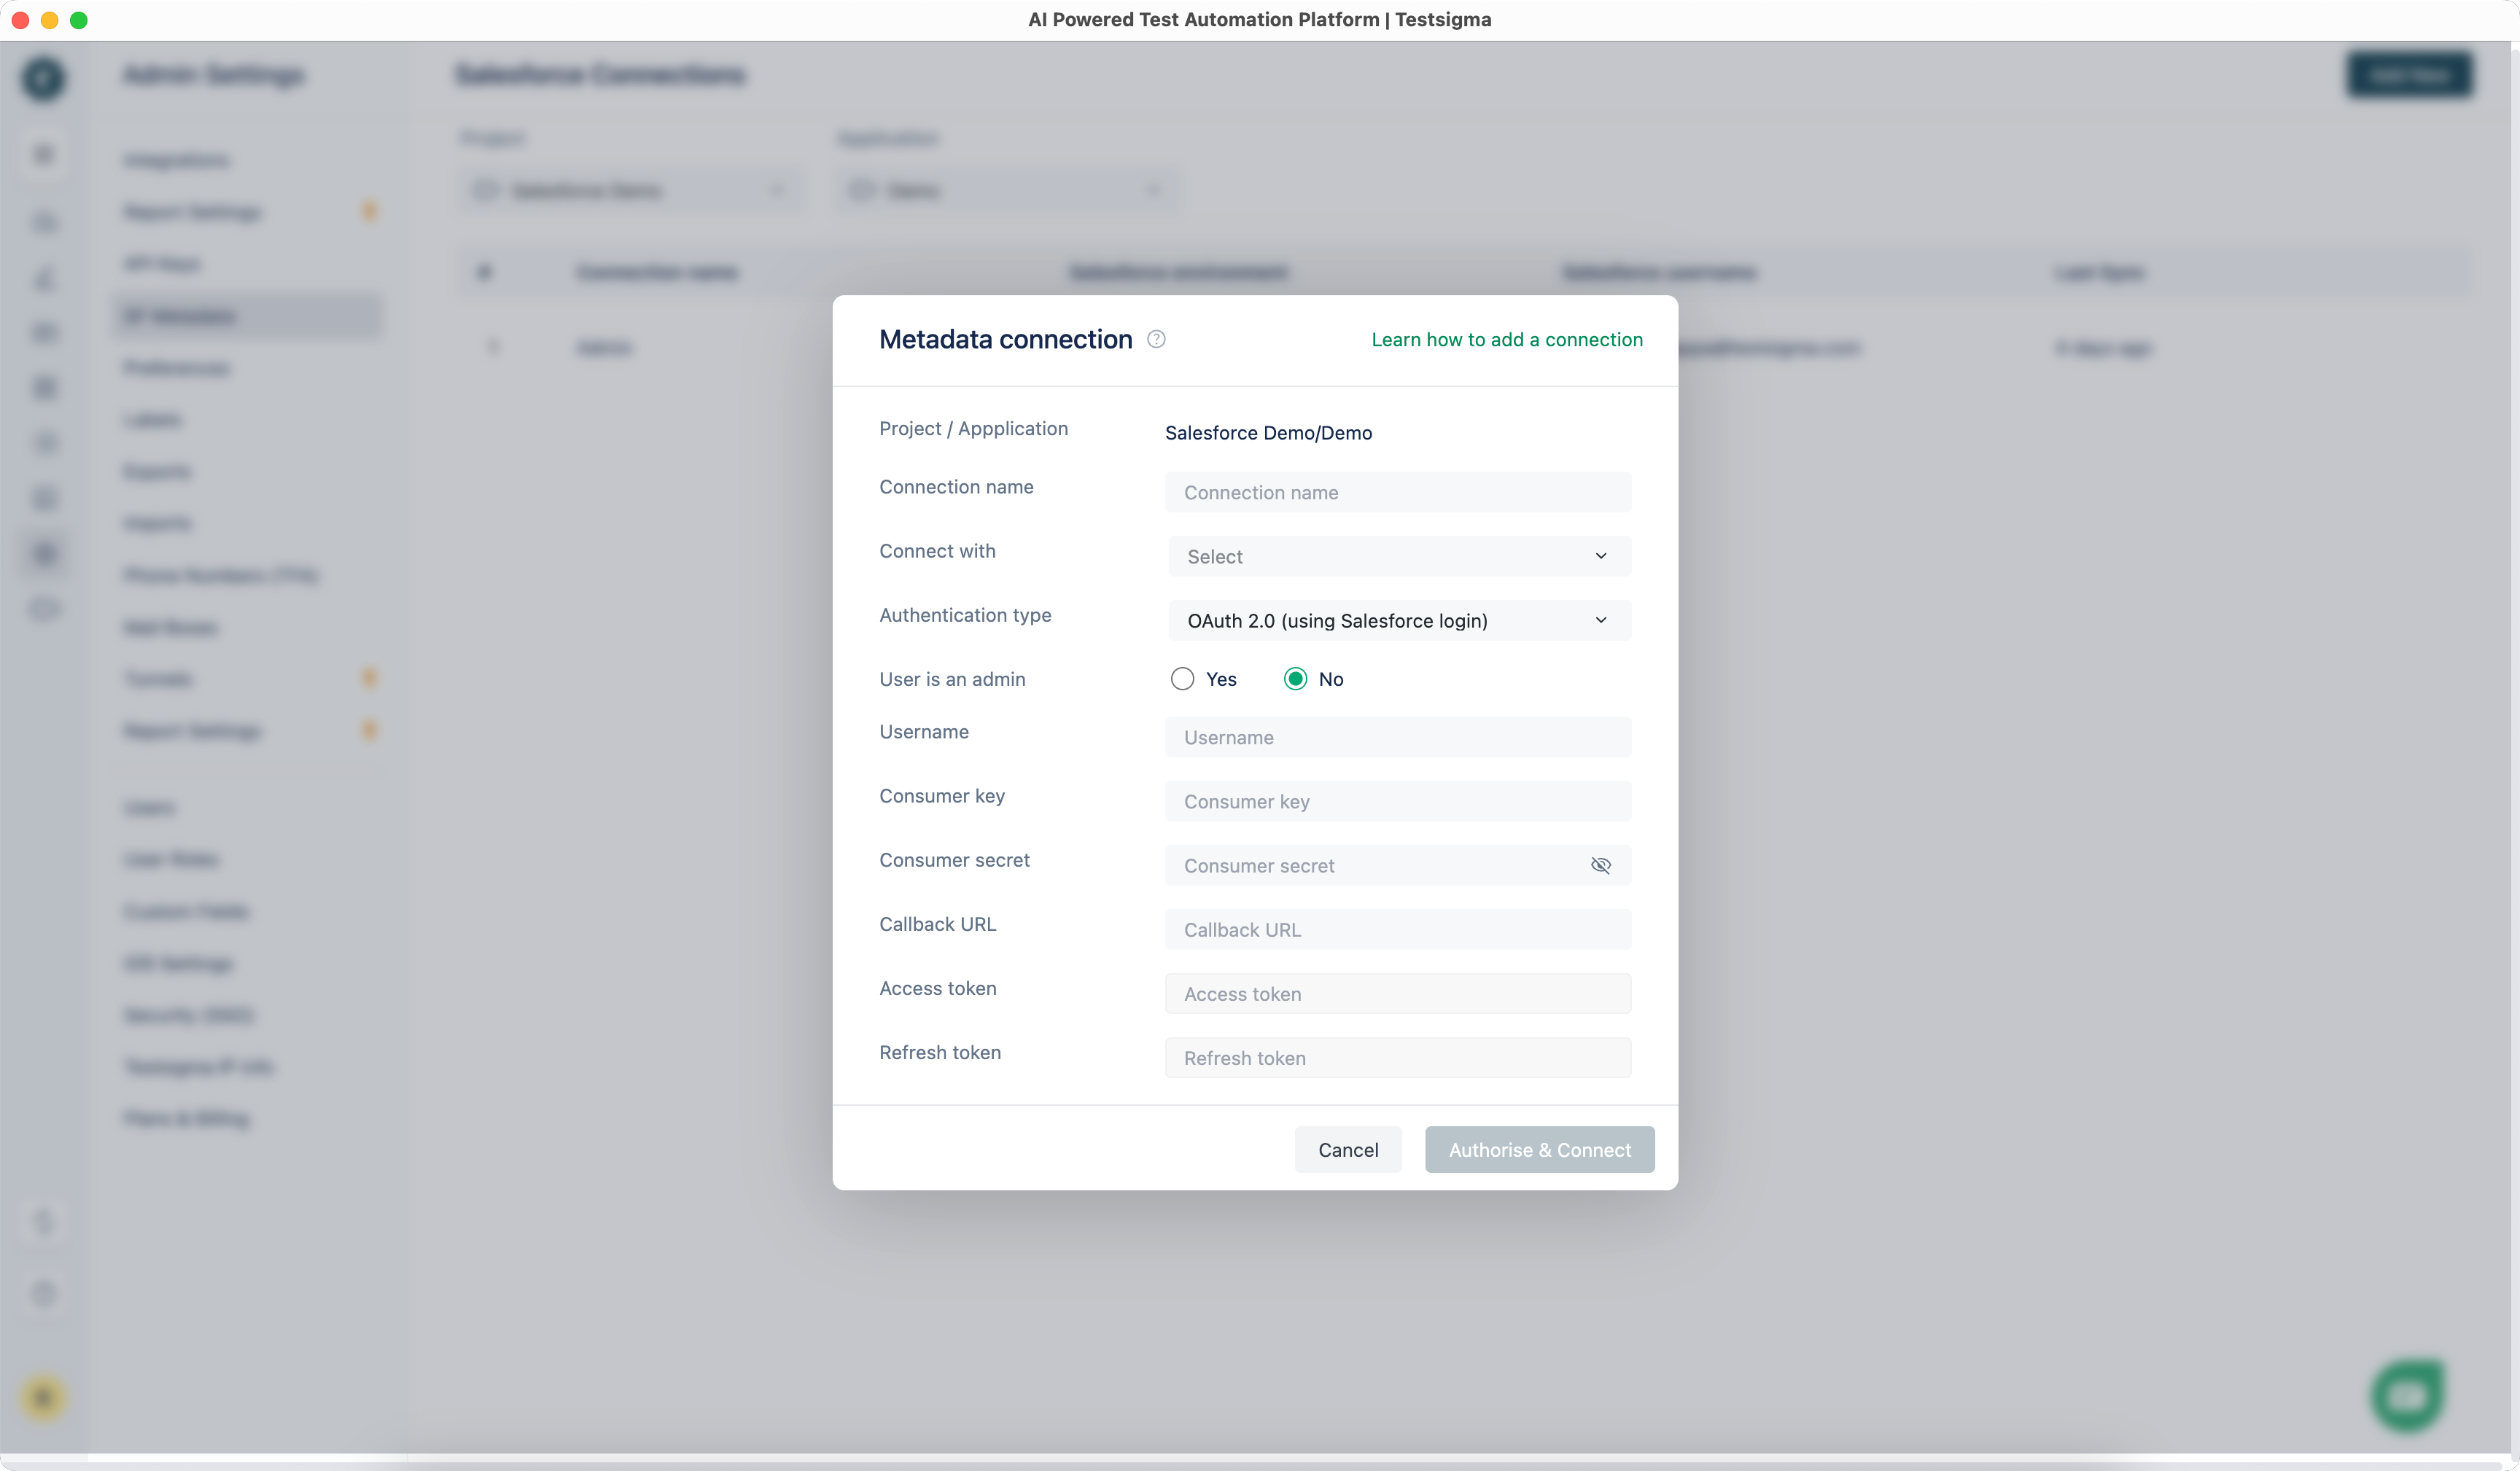Open Integrations from the Admin Settings sidebar
Screen dimensions: 2520x1471
point(177,160)
